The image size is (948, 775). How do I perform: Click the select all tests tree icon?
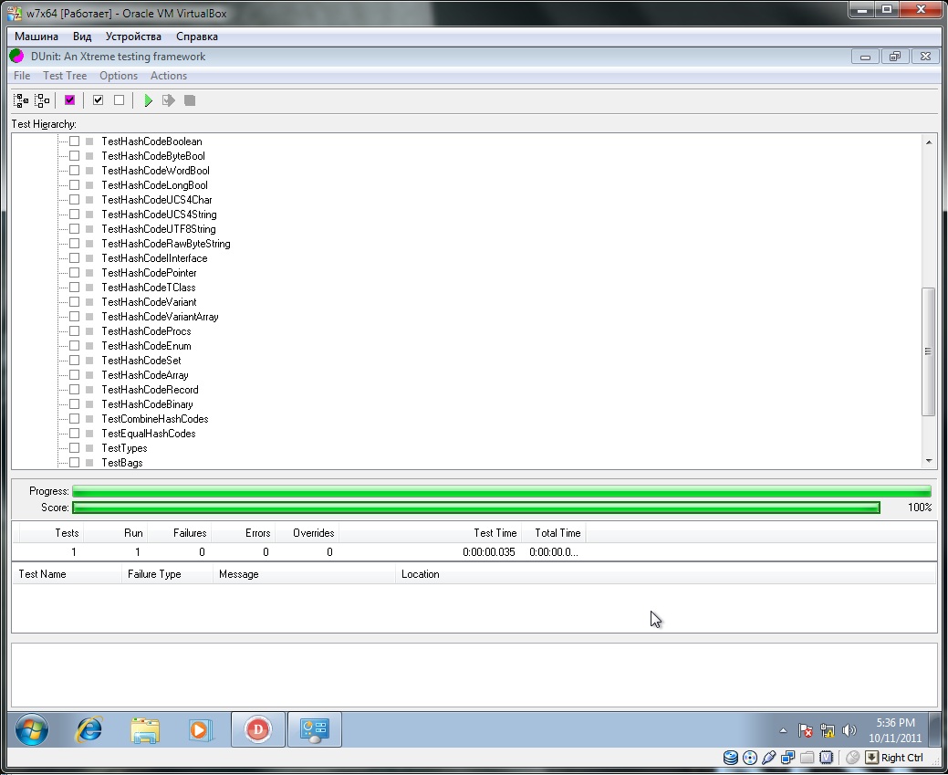tap(21, 100)
